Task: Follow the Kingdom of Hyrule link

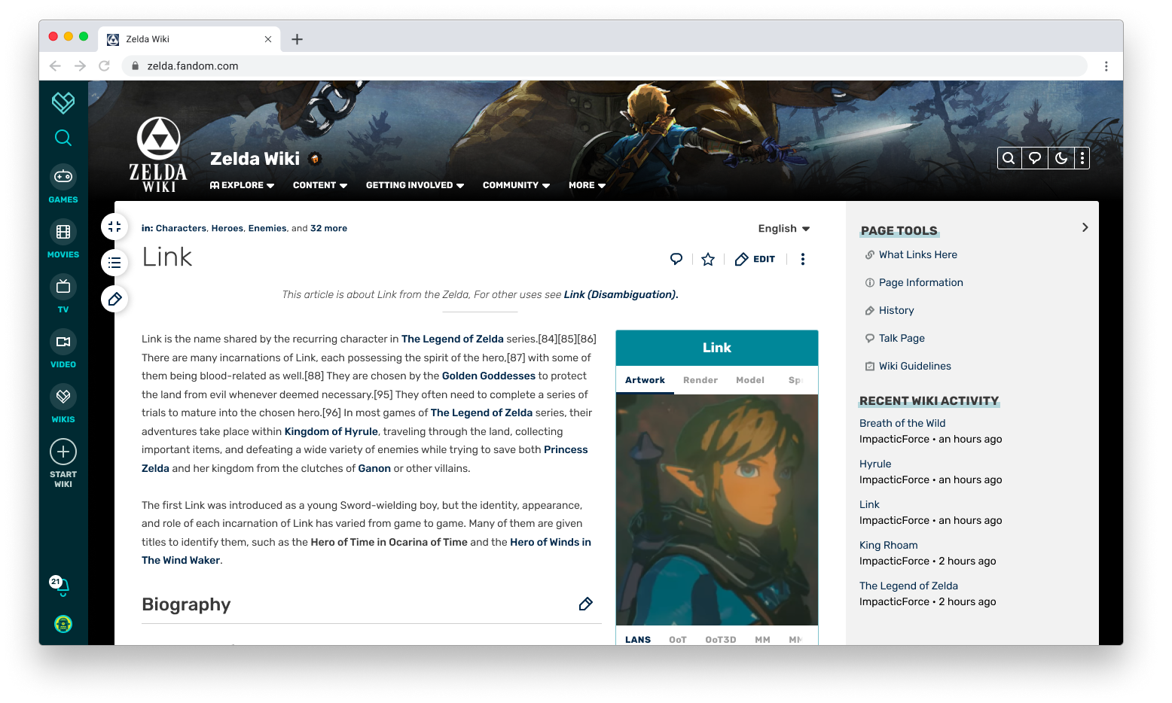Action: (x=331, y=432)
